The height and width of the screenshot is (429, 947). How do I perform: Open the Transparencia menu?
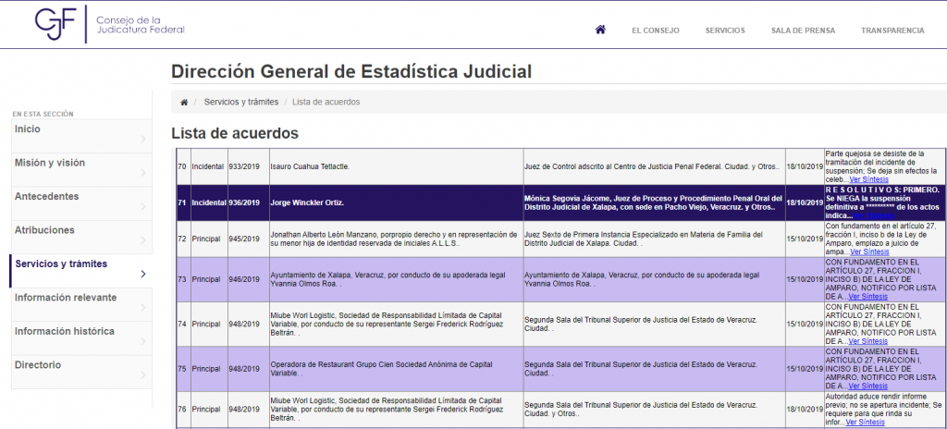pos(892,31)
